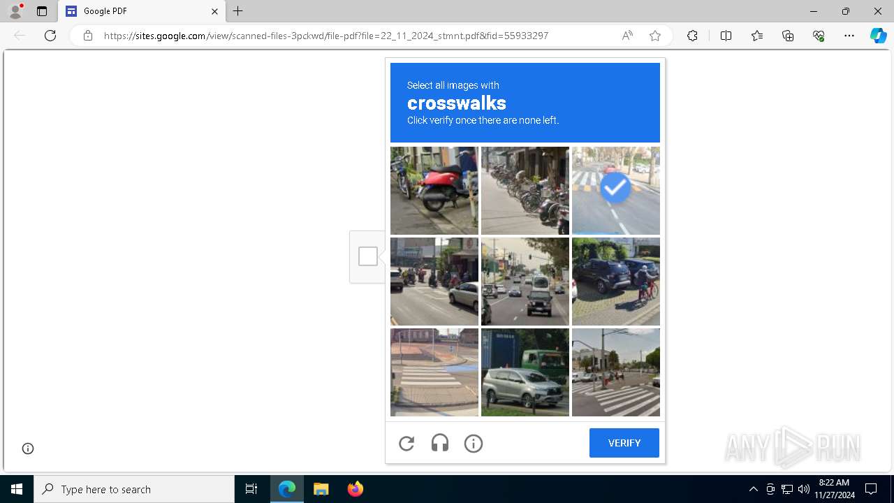The height and width of the screenshot is (503, 894).
Task: Go back with the browser arrow
Action: click(x=20, y=36)
